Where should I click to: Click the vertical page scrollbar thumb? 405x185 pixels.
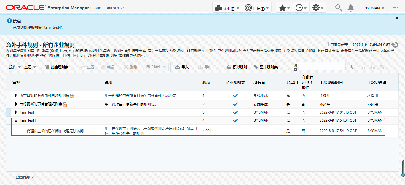pyautogui.click(x=403, y=168)
